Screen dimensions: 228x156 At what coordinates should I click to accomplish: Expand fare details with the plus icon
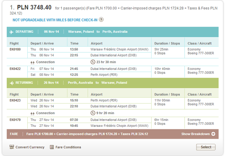tap(213, 134)
